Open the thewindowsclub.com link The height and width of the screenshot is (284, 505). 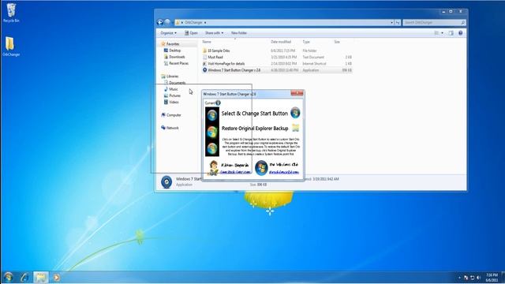284,172
